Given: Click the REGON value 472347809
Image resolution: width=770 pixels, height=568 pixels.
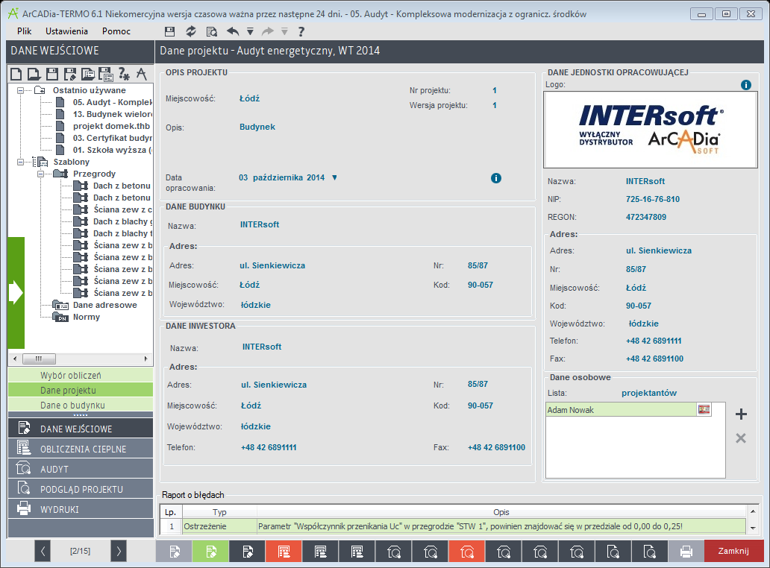Looking at the screenshot, I should coord(645,217).
